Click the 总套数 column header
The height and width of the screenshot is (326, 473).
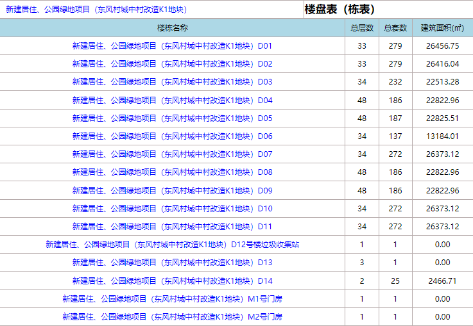click(395, 28)
